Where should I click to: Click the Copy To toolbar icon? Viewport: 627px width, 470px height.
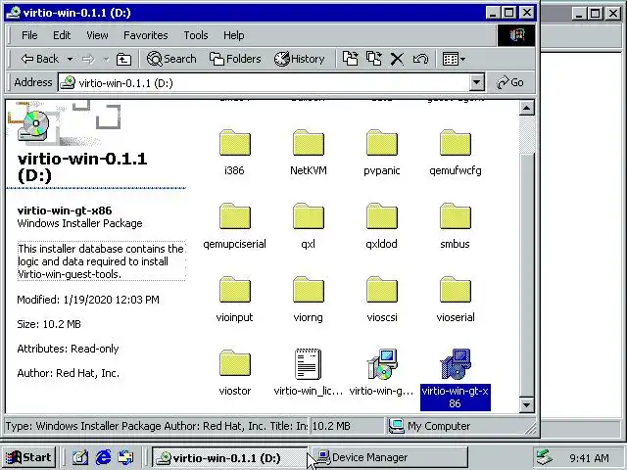pos(374,59)
